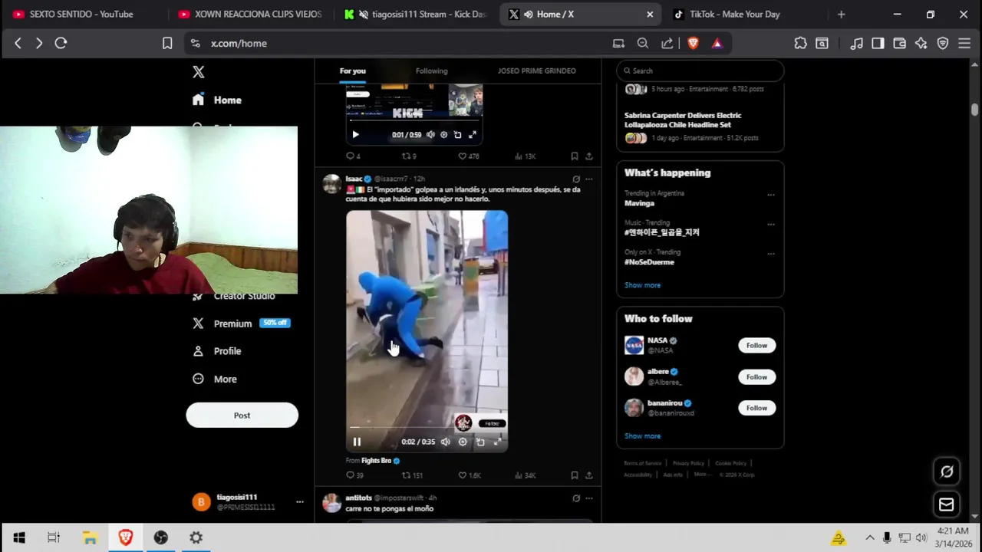
Task: Open the Messages floating button
Action: click(947, 504)
